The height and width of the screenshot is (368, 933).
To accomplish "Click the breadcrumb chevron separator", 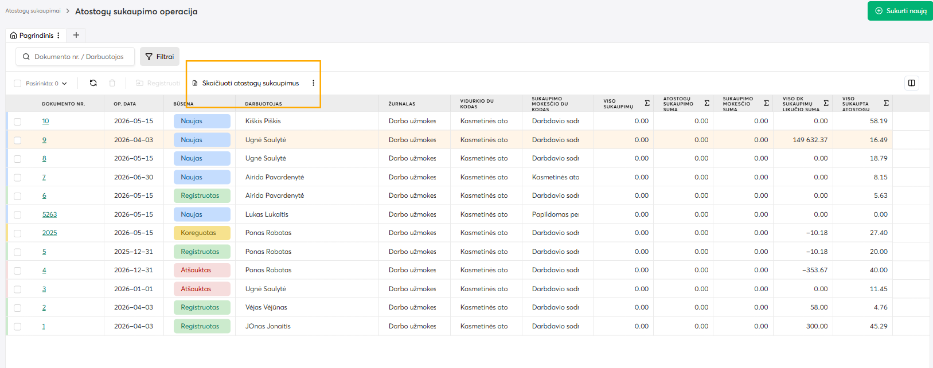I will pyautogui.click(x=68, y=11).
